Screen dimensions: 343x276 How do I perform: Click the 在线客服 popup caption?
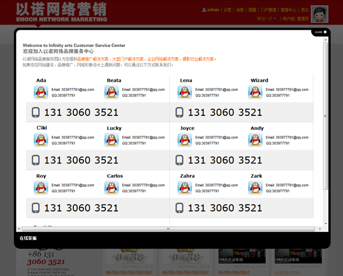tap(28, 238)
